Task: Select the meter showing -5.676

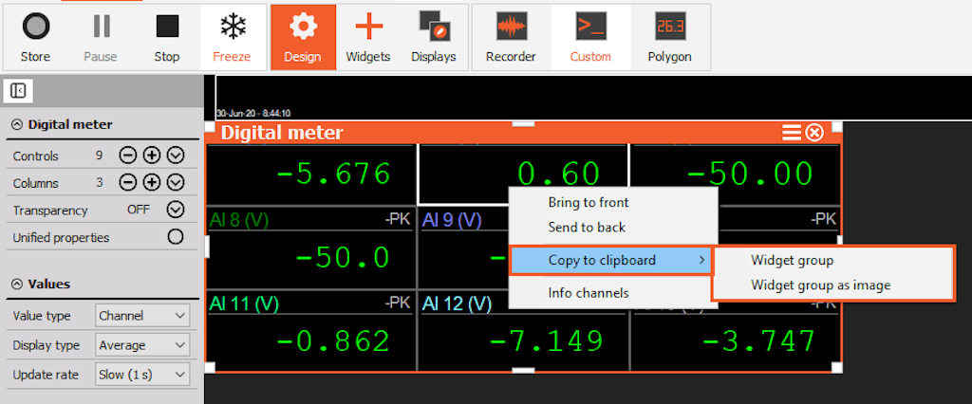Action: [x=311, y=174]
